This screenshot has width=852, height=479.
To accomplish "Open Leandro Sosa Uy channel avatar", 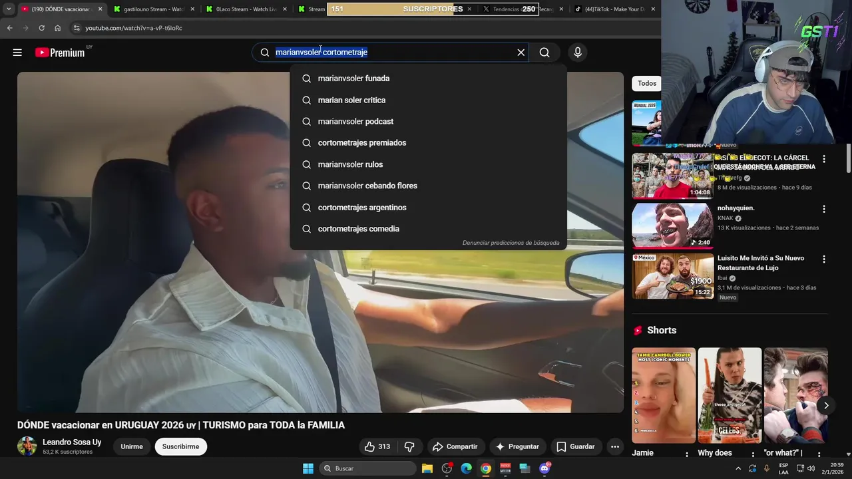I will pos(27,446).
